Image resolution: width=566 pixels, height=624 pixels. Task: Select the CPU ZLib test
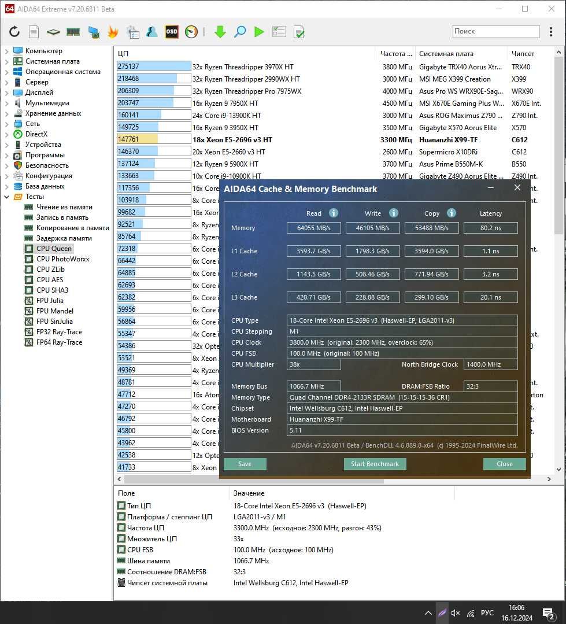coord(50,269)
